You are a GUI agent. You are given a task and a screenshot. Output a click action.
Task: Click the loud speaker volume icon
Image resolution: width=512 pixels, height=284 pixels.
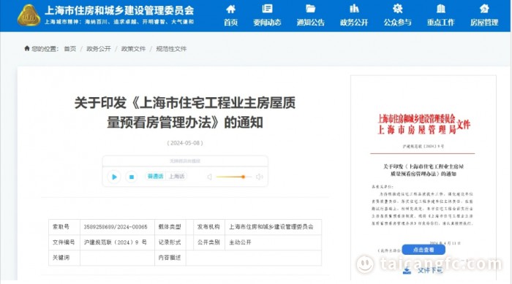coord(259,177)
